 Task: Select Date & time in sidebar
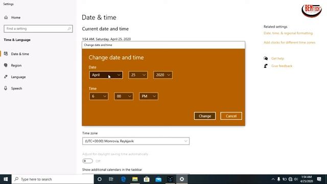(20, 54)
